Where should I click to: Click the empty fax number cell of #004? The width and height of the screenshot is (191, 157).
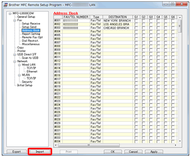click(x=76, y=32)
